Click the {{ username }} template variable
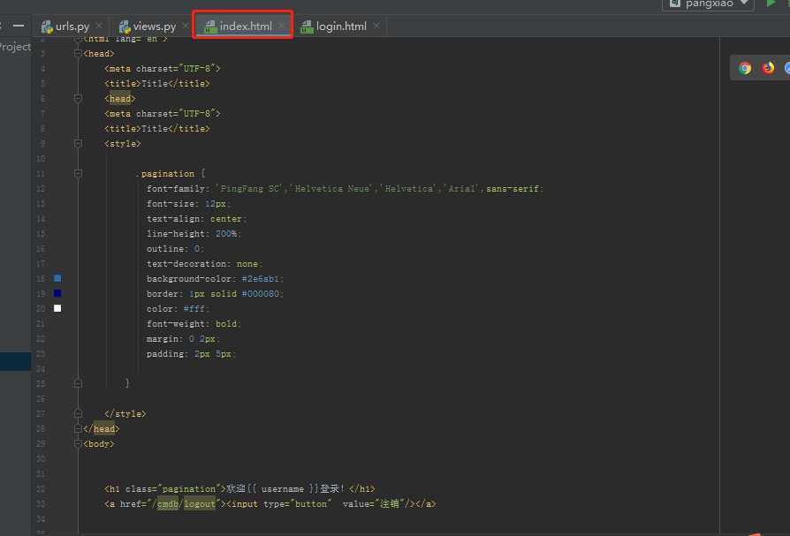This screenshot has height=536, width=790. tap(283, 488)
